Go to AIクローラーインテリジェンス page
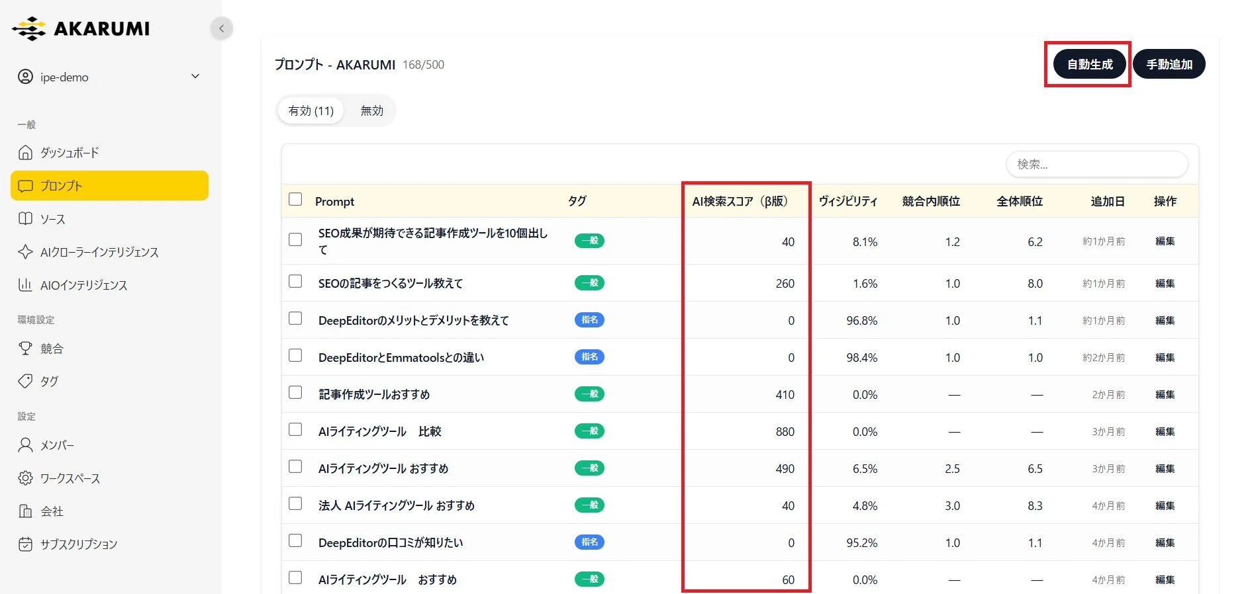The width and height of the screenshot is (1254, 594). coord(109,252)
